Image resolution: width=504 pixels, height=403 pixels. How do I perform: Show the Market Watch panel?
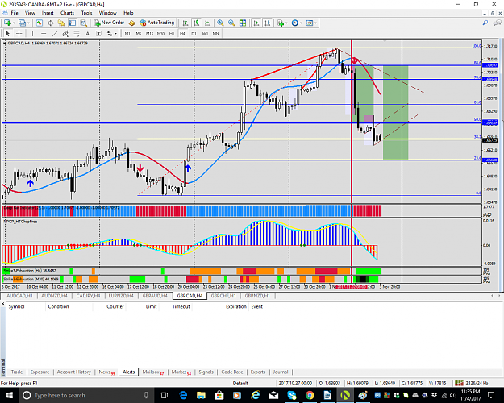click(40, 23)
